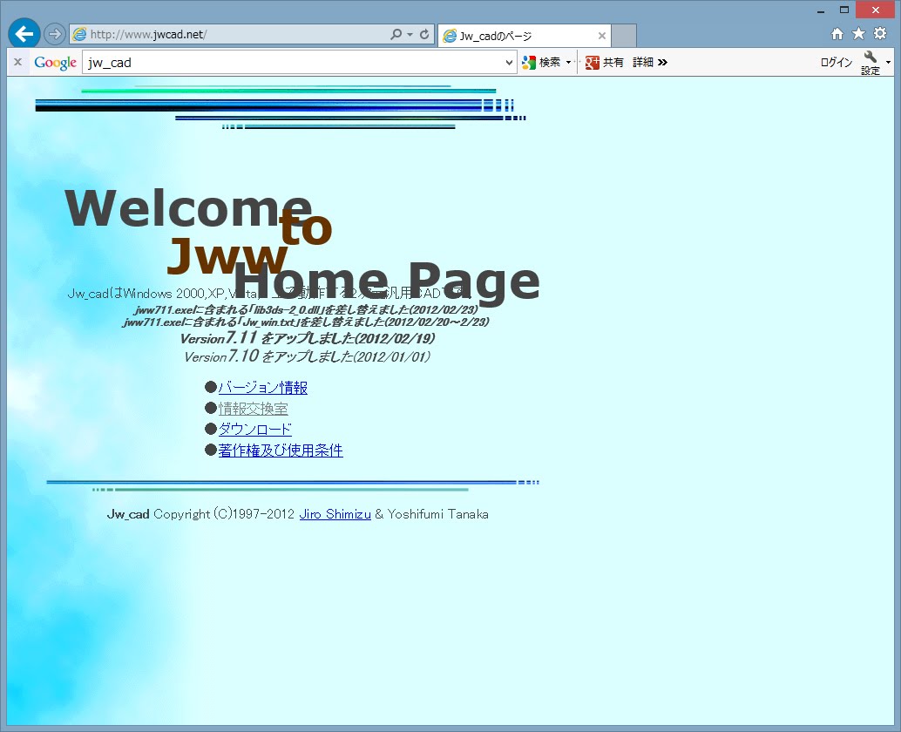Expand the 設定 dropdown arrow

tap(888, 62)
